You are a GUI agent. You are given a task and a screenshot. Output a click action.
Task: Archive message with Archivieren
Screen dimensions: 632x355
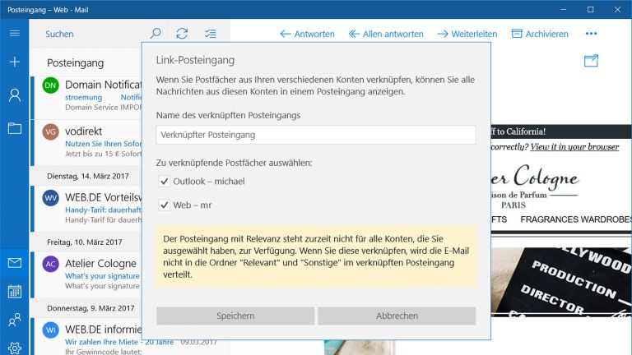[540, 34]
